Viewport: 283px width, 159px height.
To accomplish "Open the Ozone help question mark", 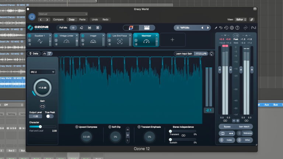I will (237, 28).
